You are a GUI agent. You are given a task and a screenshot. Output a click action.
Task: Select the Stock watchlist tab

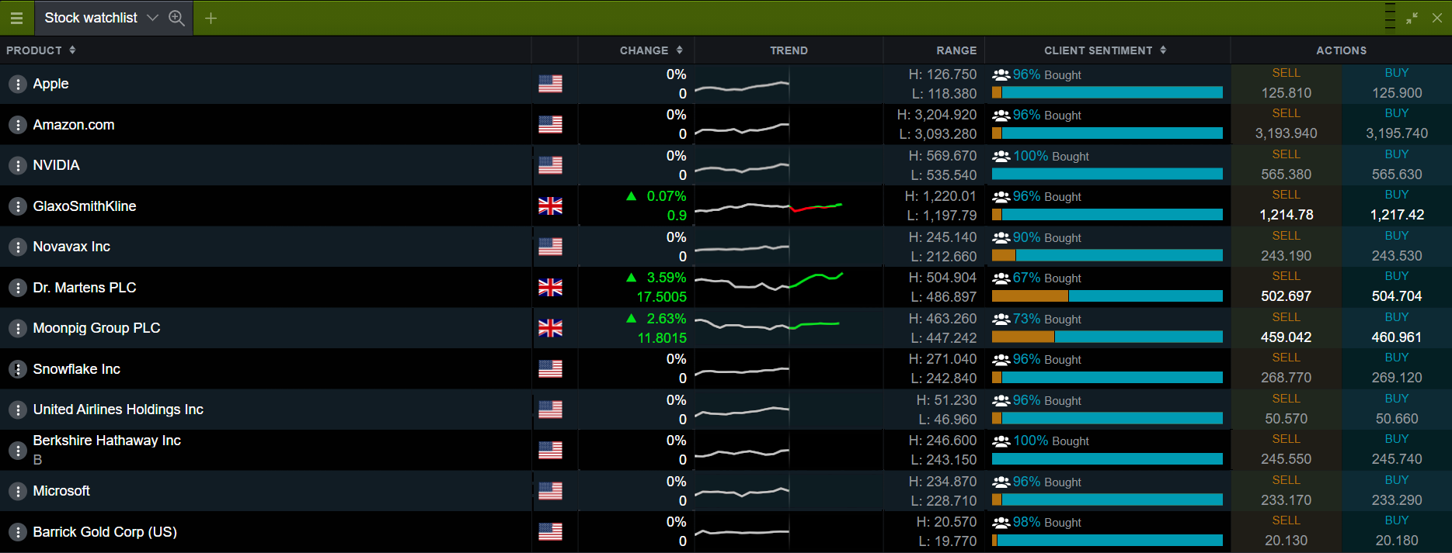point(90,18)
